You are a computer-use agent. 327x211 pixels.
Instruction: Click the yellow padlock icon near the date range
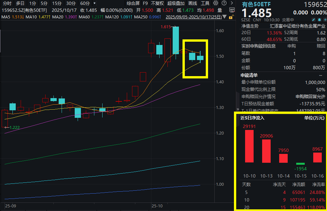(231, 17)
